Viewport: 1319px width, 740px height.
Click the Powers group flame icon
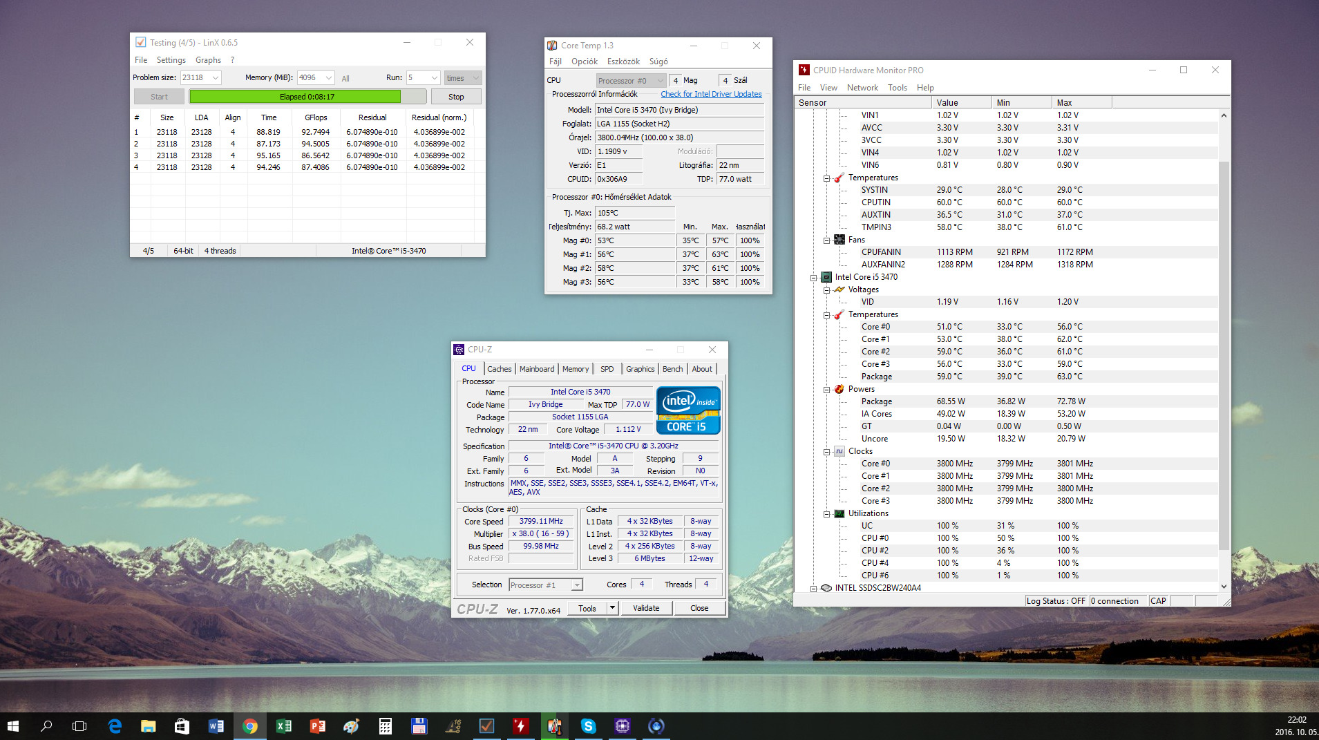click(839, 389)
